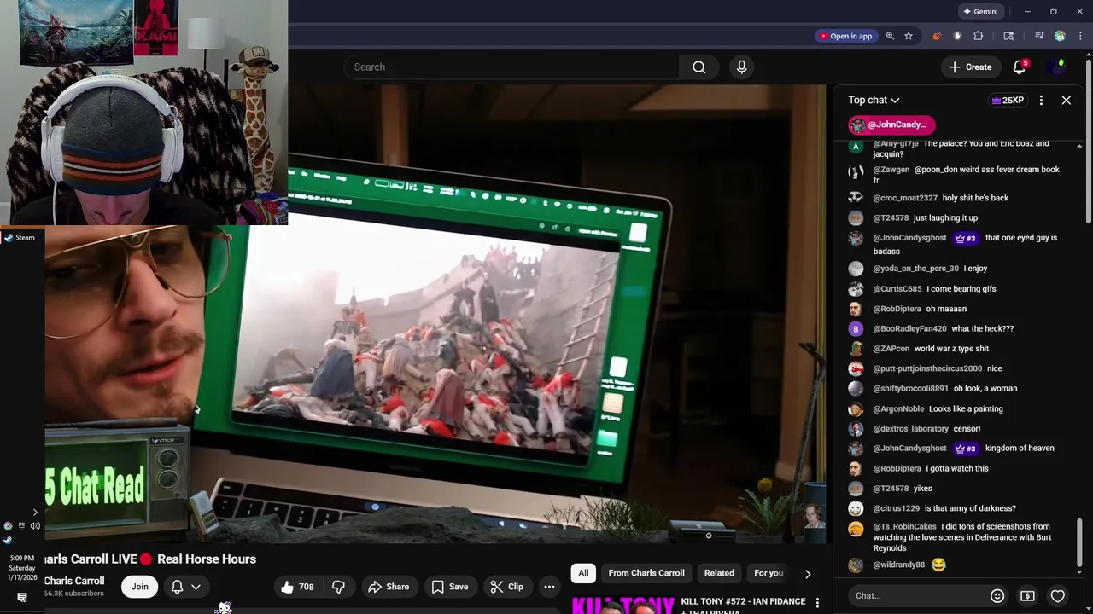
Task: Click the Join membership button
Action: [x=140, y=587]
